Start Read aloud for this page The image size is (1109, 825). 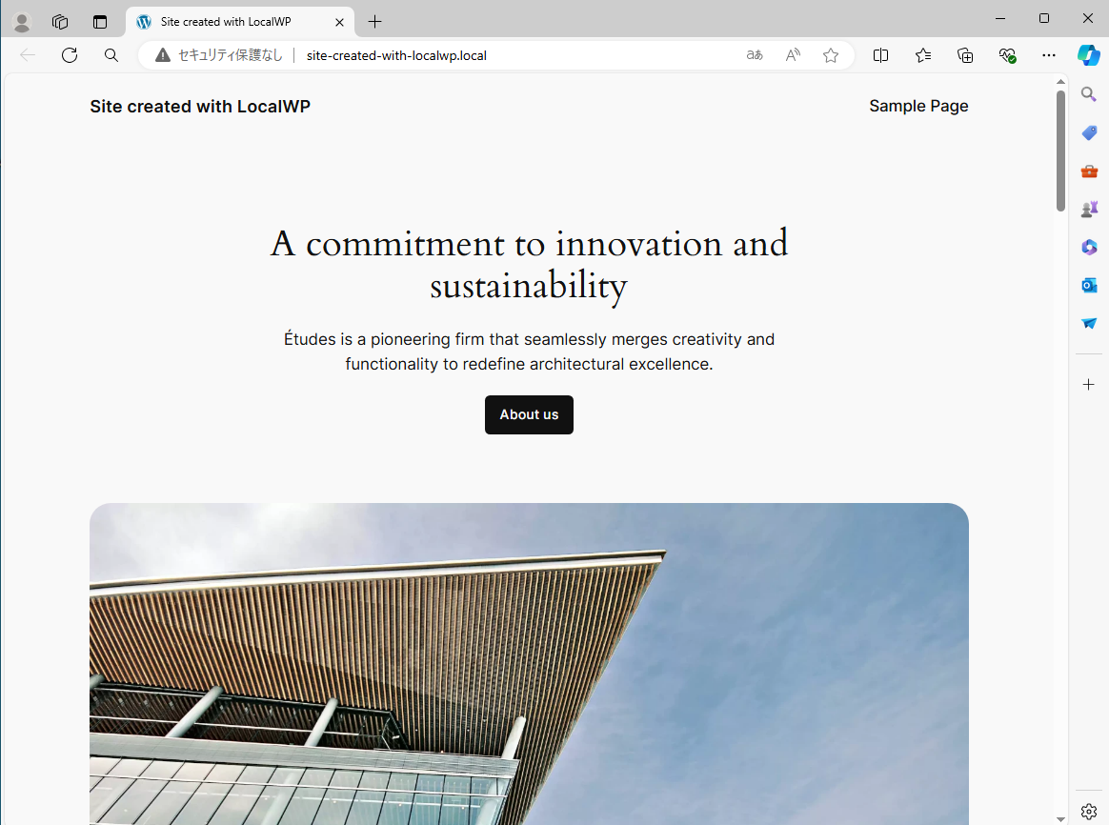tap(793, 55)
